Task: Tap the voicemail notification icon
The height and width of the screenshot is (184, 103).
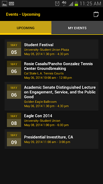Action: (11, 4)
